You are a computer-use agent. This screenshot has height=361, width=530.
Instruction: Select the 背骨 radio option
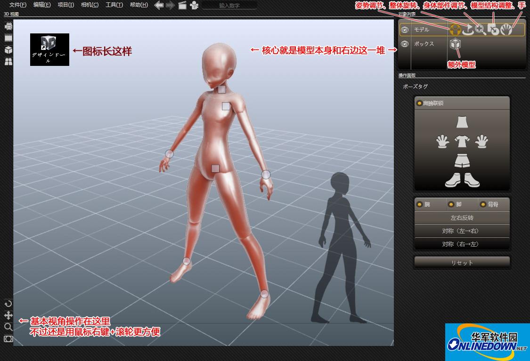[x=482, y=204]
